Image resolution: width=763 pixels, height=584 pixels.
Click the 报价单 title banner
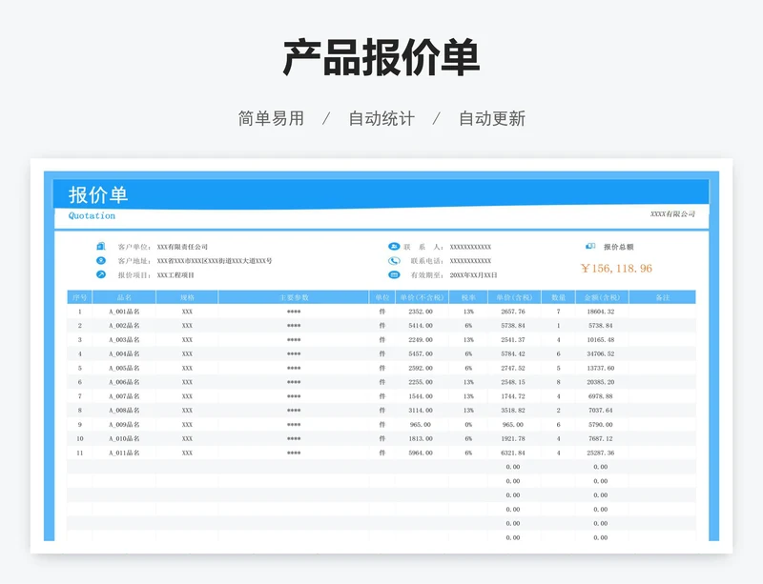click(98, 195)
